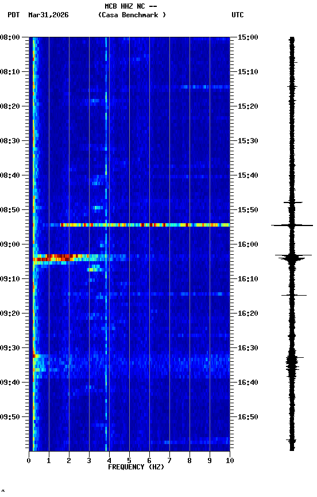Click the faint broadband band near 16:14 UTC
This screenshot has height=497, width=317.
pos(147,294)
